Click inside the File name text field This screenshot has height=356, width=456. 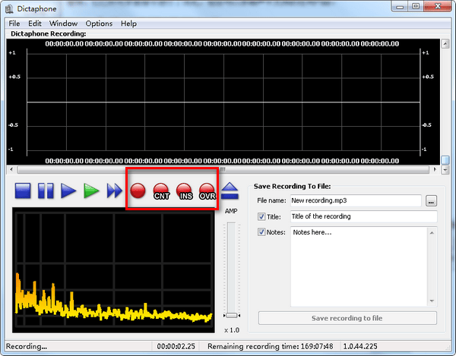pos(354,201)
